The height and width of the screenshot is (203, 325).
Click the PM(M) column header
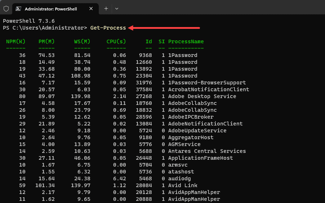[x=46, y=41]
